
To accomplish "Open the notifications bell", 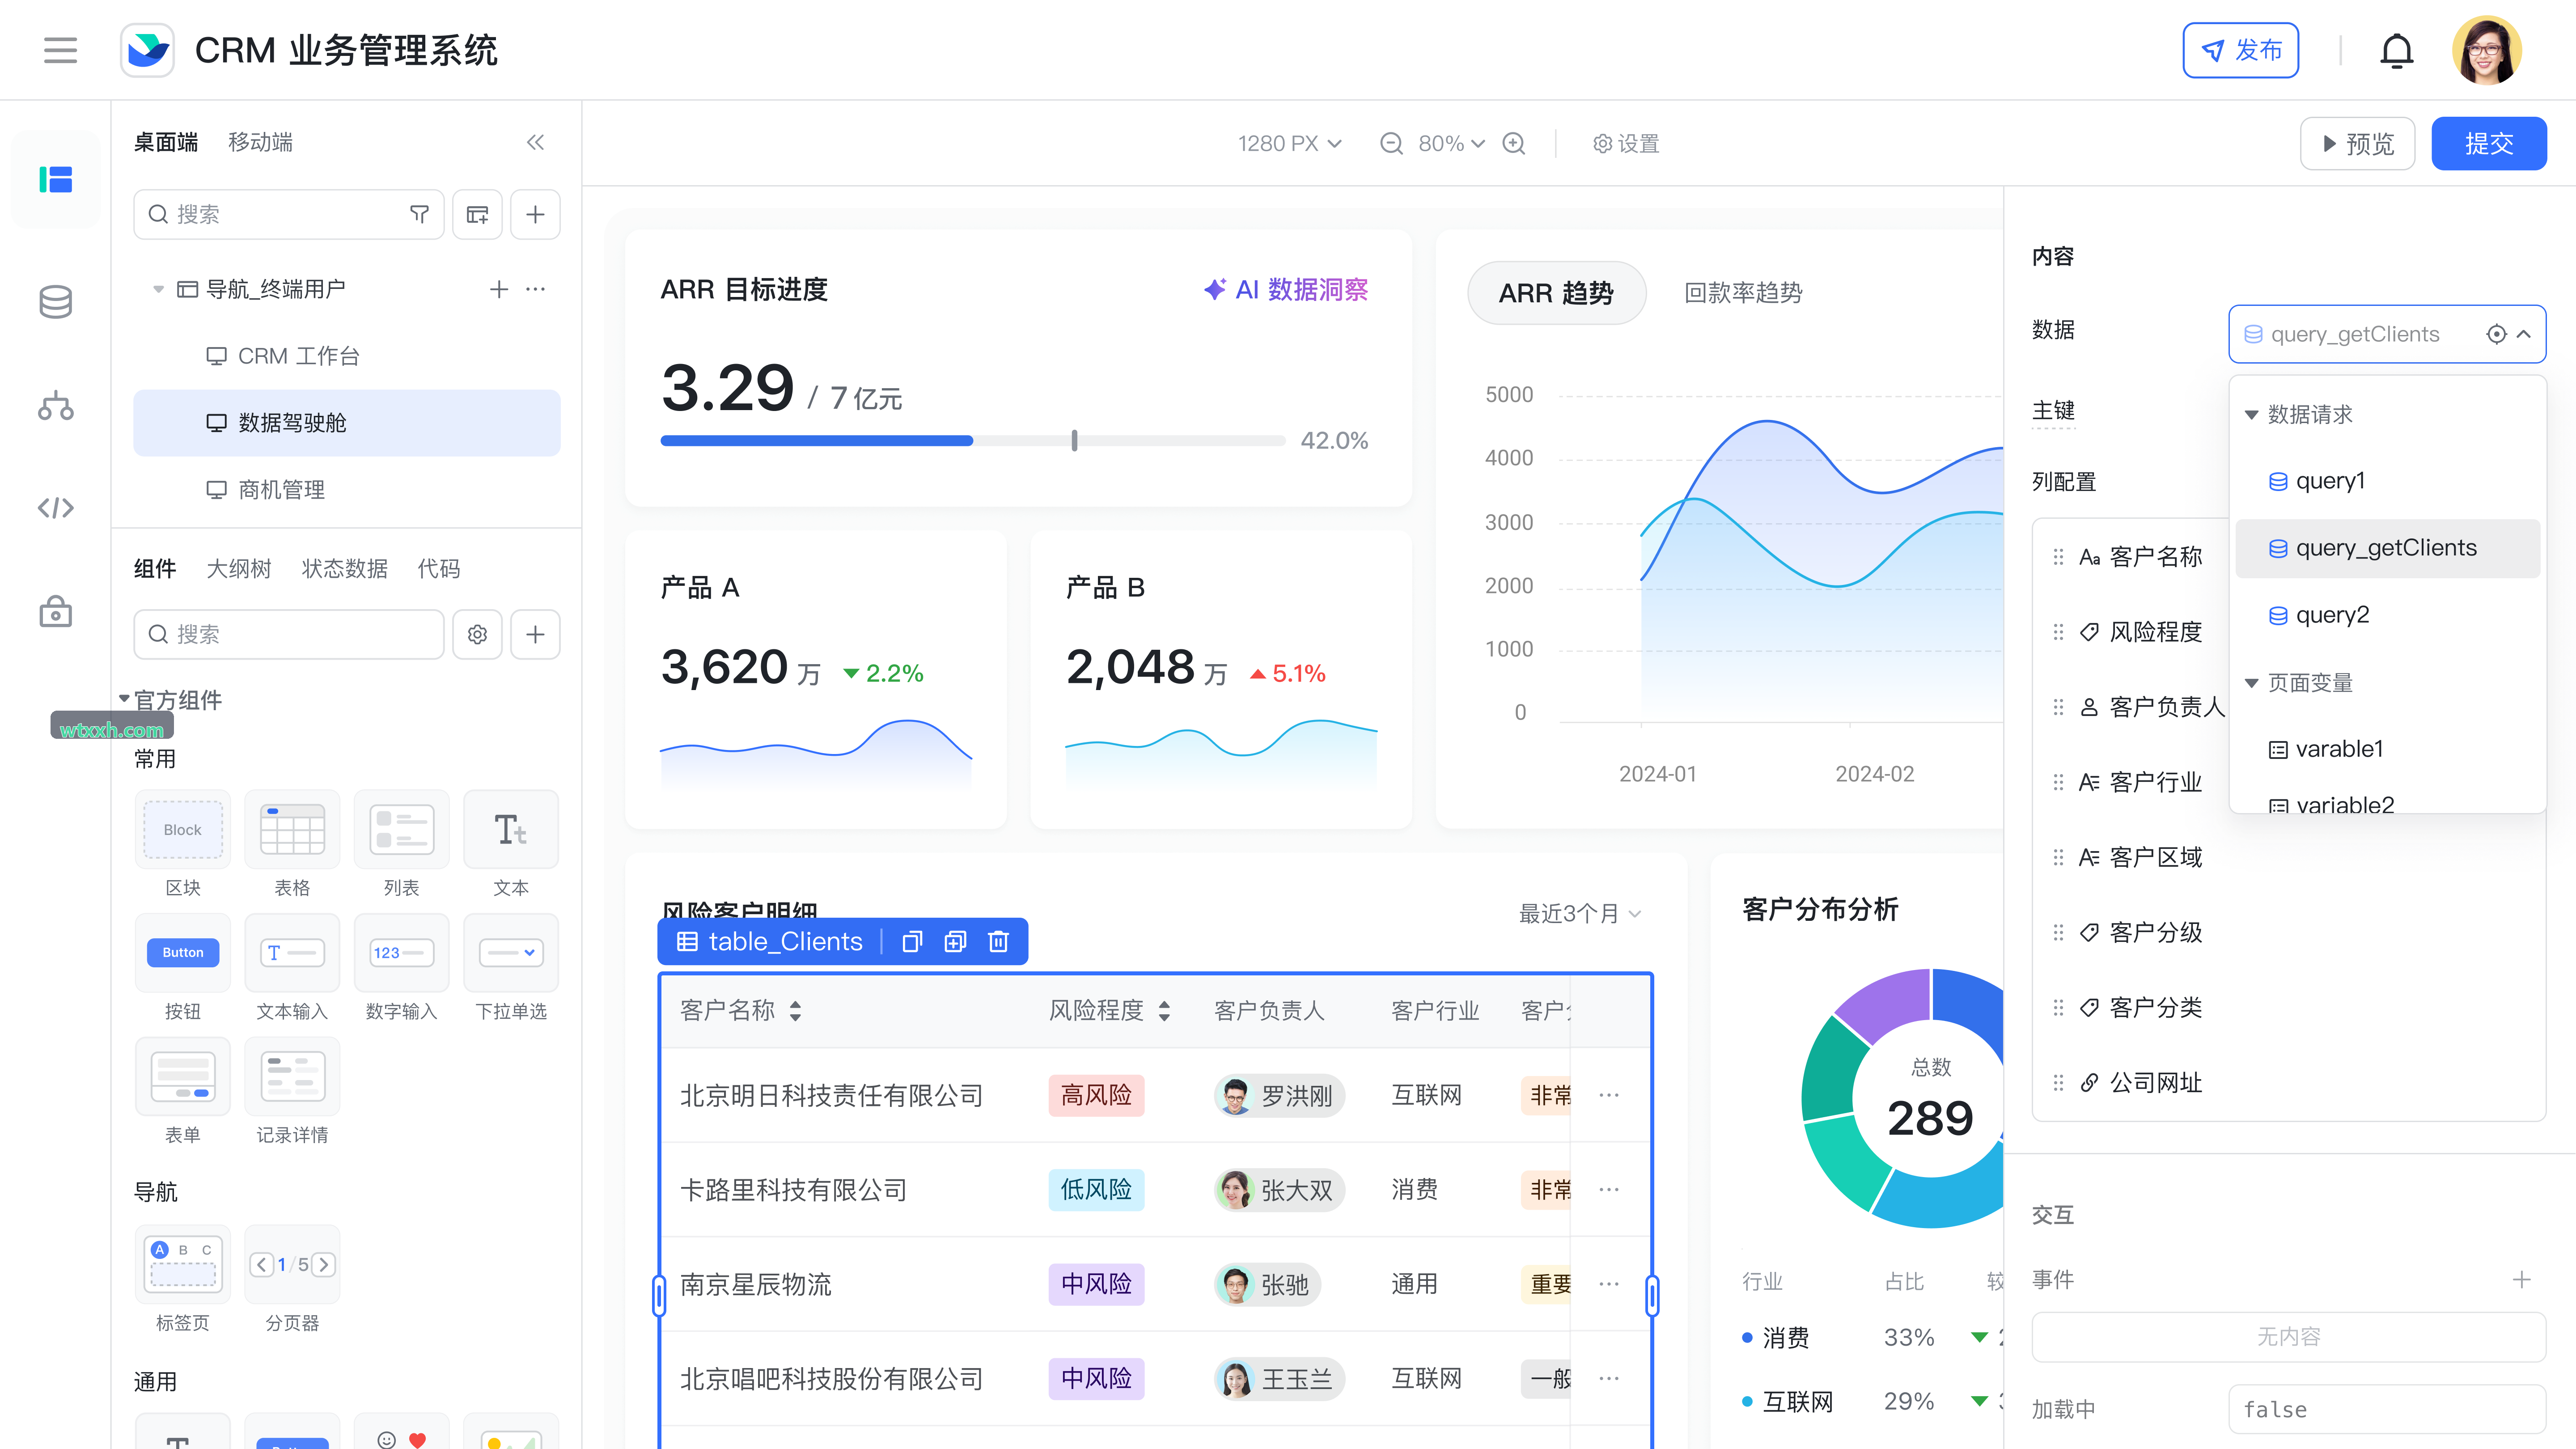I will tap(2396, 50).
